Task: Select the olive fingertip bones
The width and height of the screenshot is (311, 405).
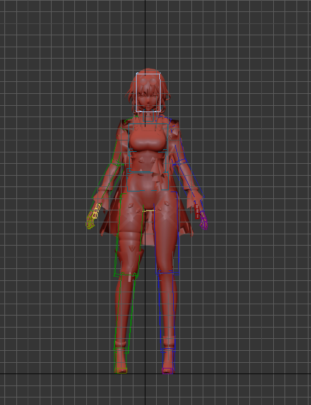Action: (x=90, y=223)
